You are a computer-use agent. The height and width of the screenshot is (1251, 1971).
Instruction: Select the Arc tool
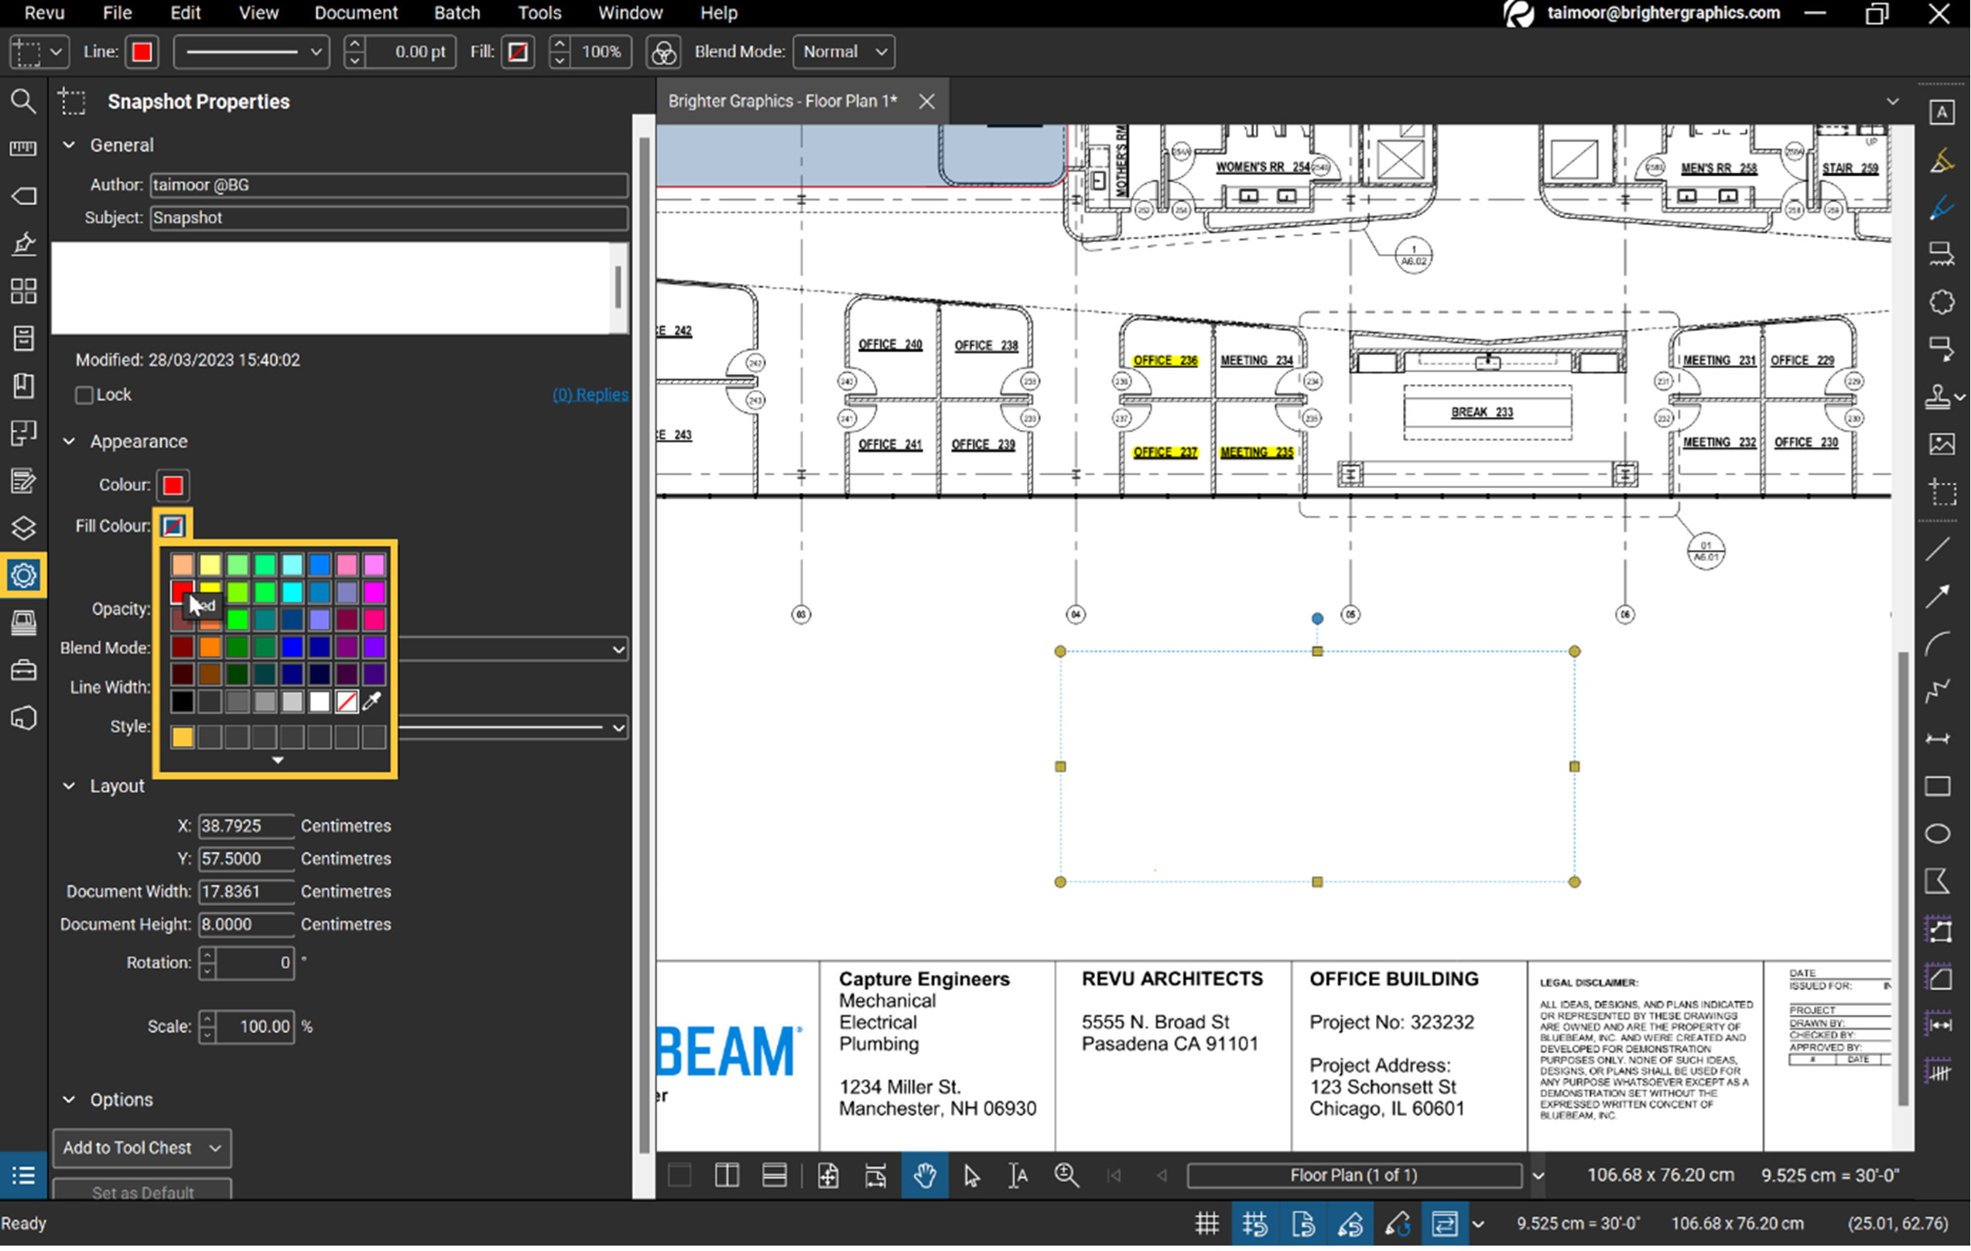1938,644
